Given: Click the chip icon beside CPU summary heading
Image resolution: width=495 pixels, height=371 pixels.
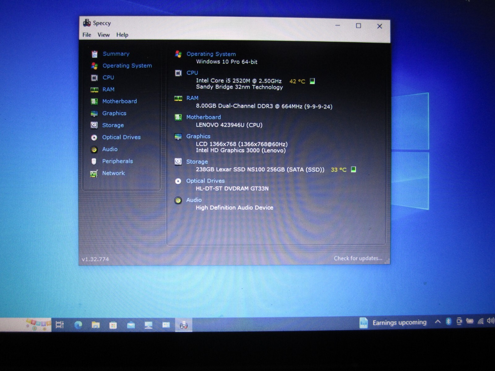Looking at the screenshot, I should click(178, 73).
